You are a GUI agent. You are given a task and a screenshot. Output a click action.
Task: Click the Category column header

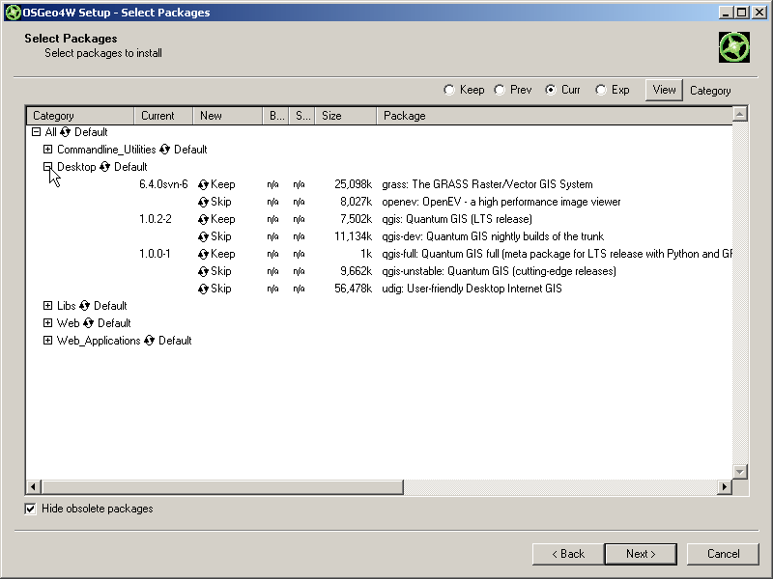click(x=80, y=116)
